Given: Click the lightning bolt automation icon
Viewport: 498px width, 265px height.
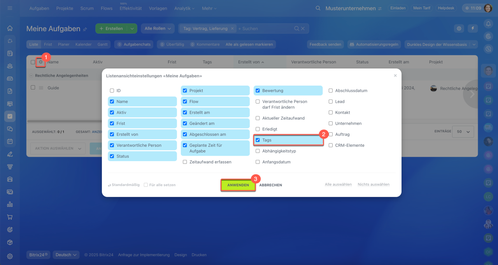Looking at the screenshot, I should [473, 28].
